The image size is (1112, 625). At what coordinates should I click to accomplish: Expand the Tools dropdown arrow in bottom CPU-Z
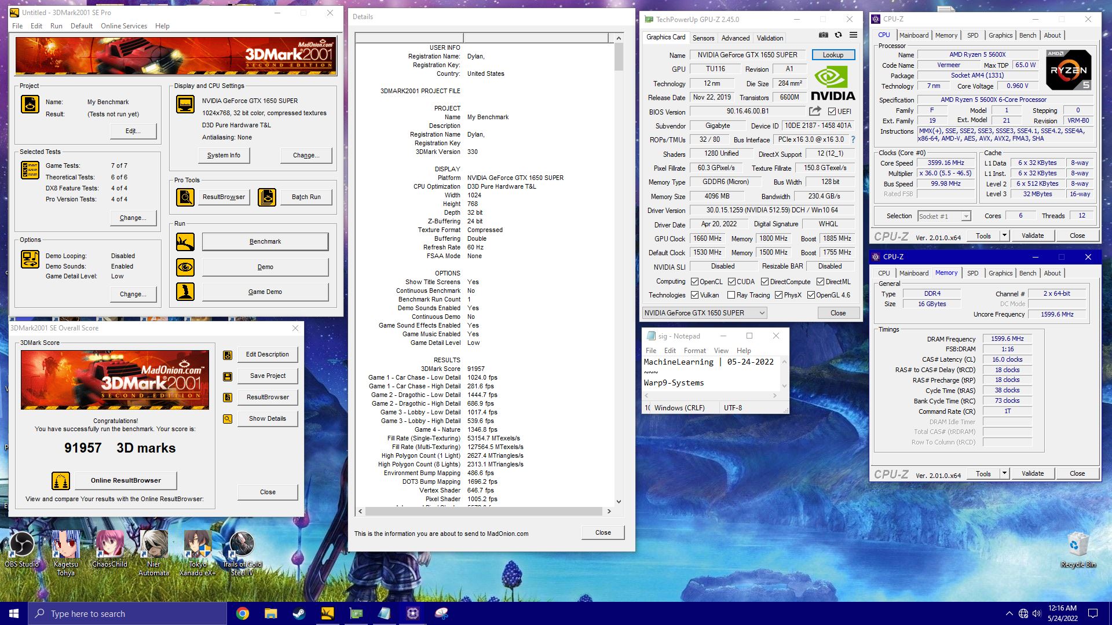coord(1004,473)
